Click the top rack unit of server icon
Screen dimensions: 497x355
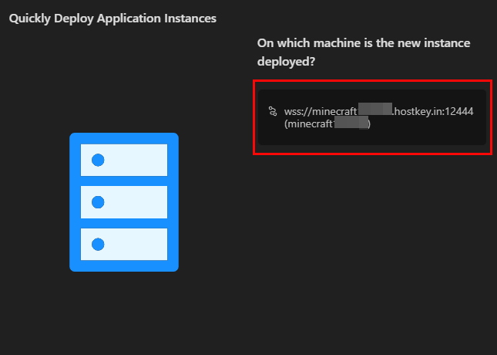[124, 160]
